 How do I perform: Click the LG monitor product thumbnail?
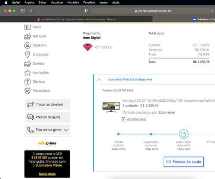tap(111, 107)
